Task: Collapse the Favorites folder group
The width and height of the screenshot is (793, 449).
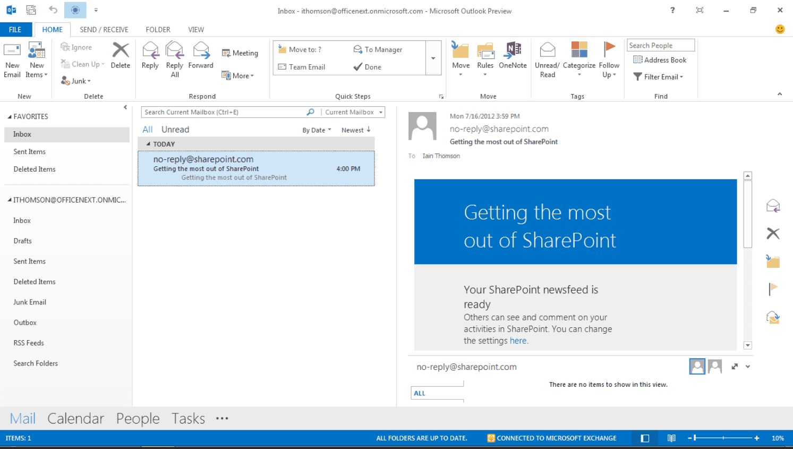Action: click(10, 117)
